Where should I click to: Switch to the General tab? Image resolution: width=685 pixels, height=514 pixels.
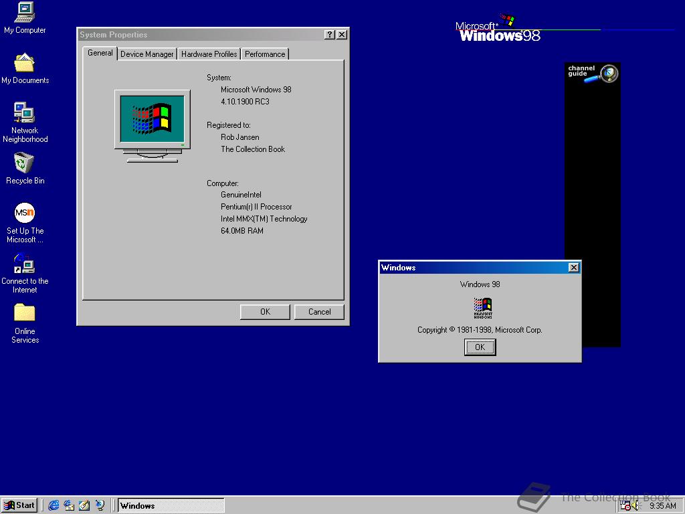[100, 53]
